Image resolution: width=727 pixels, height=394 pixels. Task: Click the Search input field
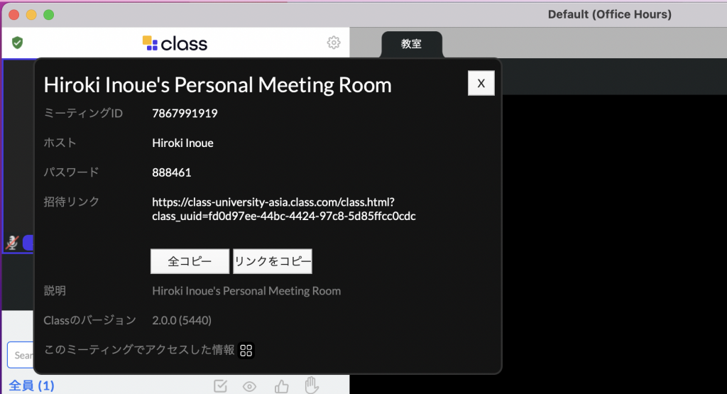[x=21, y=355]
